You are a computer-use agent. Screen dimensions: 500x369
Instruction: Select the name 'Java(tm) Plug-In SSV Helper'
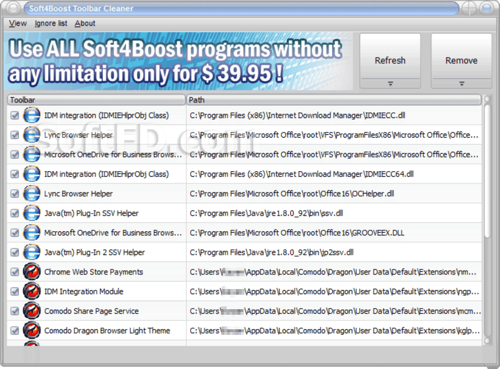[x=91, y=213]
